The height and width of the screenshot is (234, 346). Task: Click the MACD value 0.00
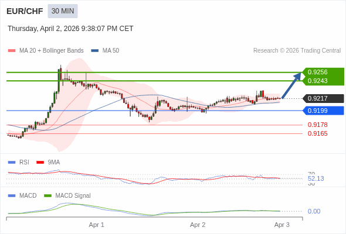pyautogui.click(x=314, y=211)
